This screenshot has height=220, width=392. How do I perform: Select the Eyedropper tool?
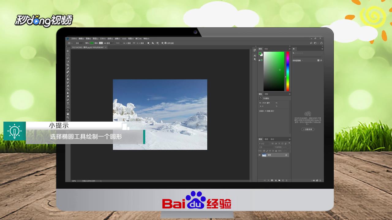click(x=68, y=68)
